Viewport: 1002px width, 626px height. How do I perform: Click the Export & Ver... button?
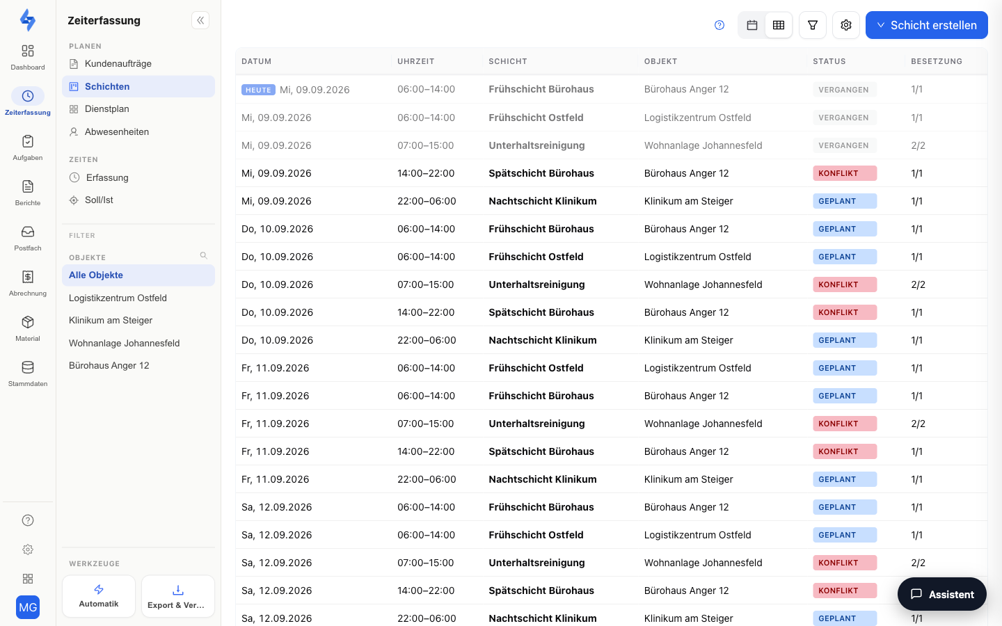(178, 596)
